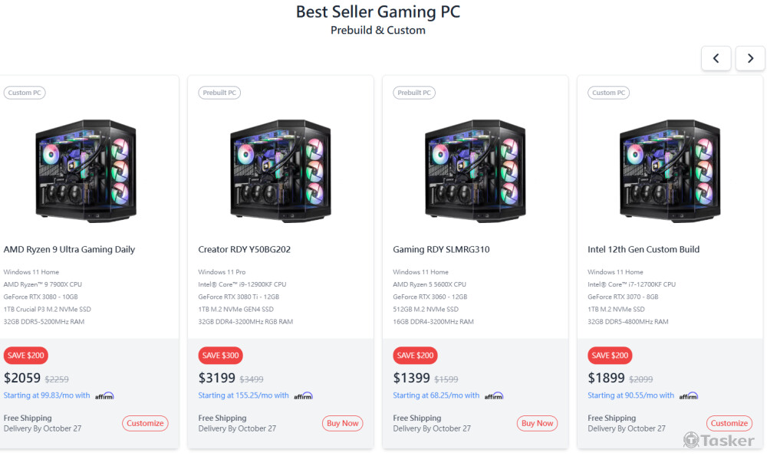Buy the Creator RDY Y50BG202 now

pos(343,423)
